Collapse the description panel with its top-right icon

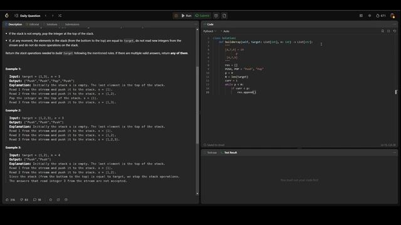point(195,24)
